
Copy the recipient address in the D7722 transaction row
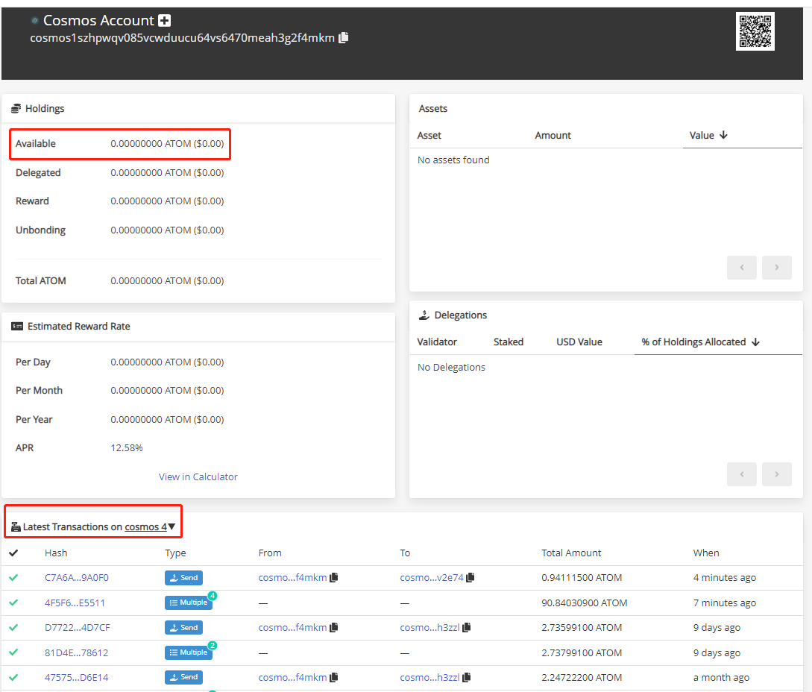coord(466,628)
